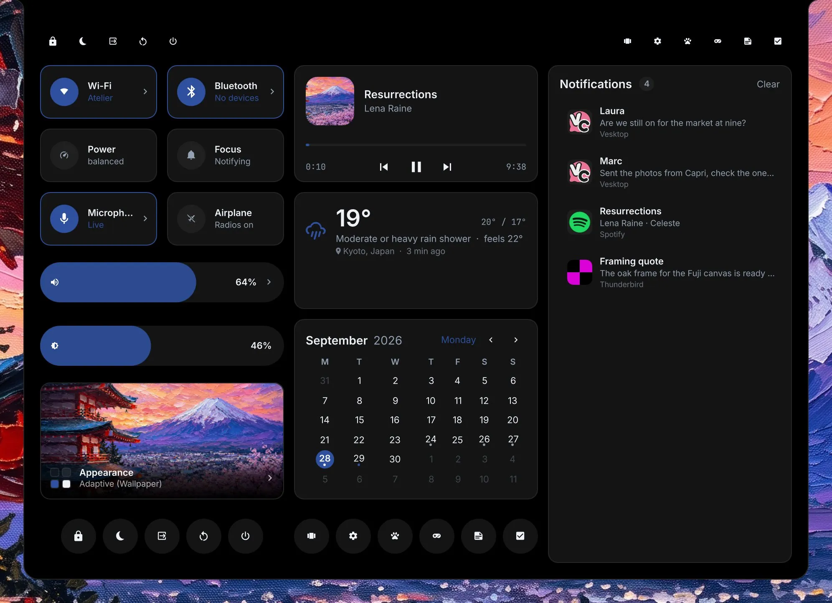The image size is (832, 603).
Task: Click the power icon in the top bar
Action: tap(173, 41)
